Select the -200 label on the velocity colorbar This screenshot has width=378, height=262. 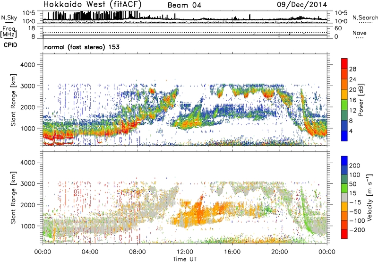coord(357,230)
